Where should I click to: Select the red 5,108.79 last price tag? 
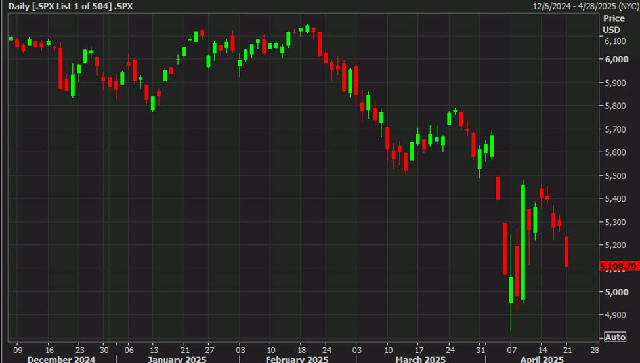tap(618, 267)
